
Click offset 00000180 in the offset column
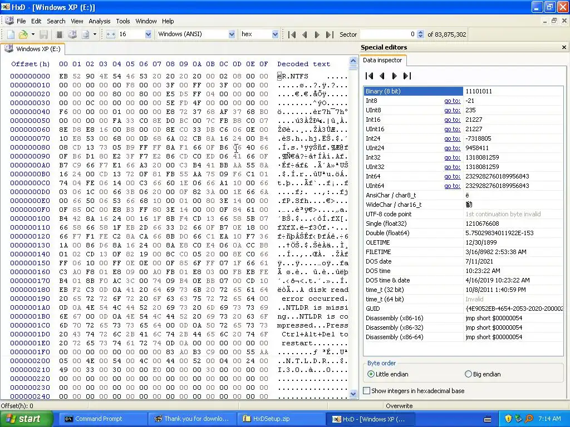pyautogui.click(x=30, y=290)
